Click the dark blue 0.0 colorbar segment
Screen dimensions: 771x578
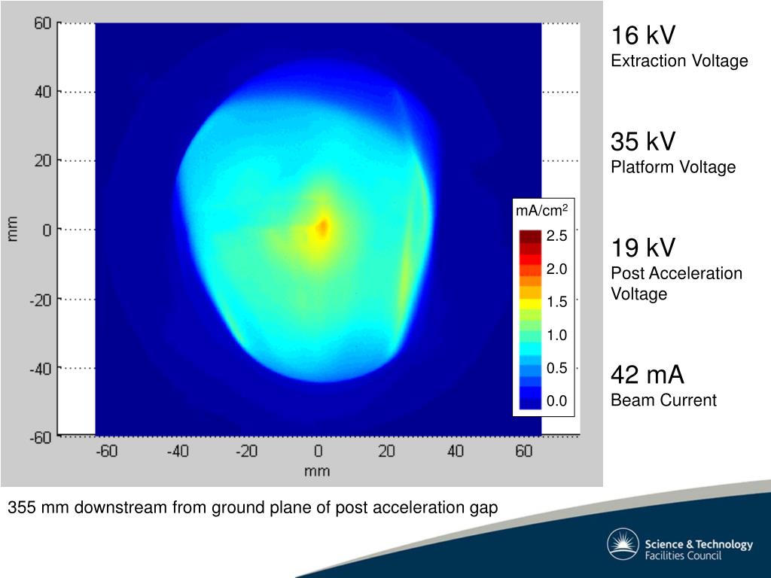tap(530, 403)
